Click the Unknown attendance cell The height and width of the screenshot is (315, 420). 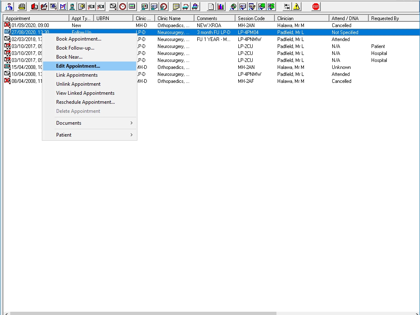[341, 67]
